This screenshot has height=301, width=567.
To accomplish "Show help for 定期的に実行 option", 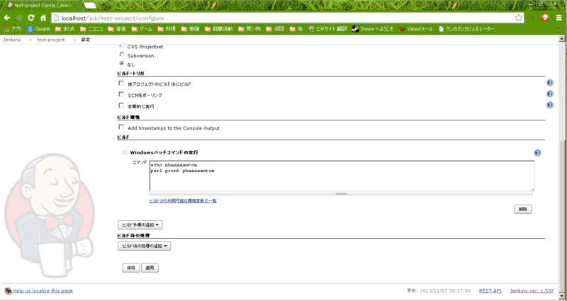I will coord(550,105).
